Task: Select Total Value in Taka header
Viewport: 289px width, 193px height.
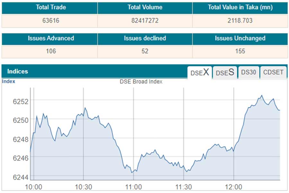Action: pyautogui.click(x=240, y=7)
